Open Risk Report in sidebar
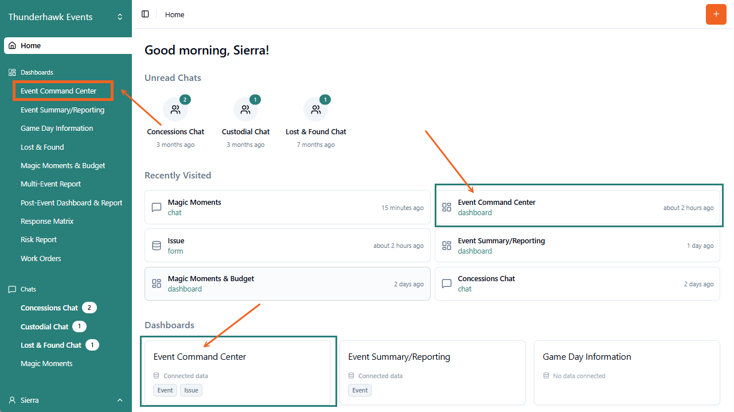 (38, 240)
